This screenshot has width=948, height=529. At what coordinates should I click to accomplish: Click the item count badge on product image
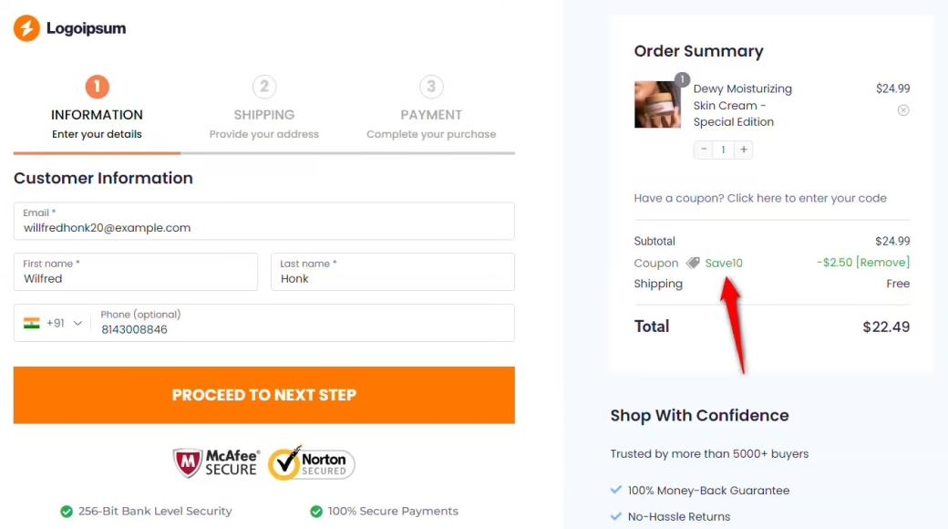coord(682,79)
